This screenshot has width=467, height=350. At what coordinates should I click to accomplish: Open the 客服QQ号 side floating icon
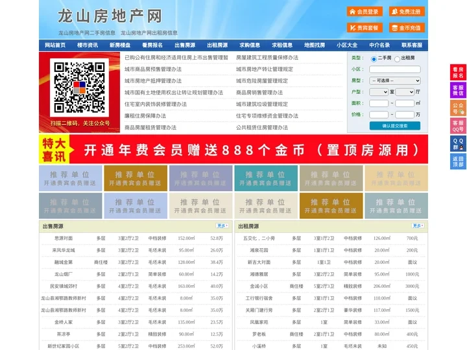pyautogui.click(x=458, y=126)
